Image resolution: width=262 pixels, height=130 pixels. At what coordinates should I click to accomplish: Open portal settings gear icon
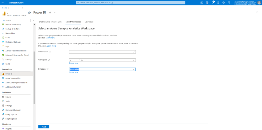pyautogui.click(x=218, y=3)
